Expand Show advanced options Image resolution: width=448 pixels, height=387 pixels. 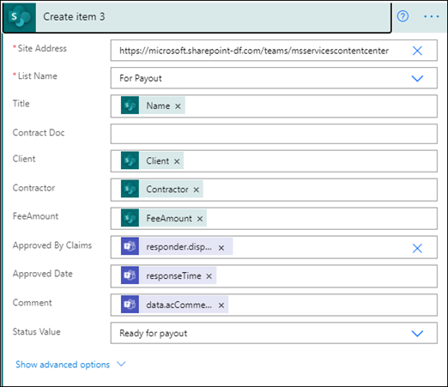click(70, 365)
